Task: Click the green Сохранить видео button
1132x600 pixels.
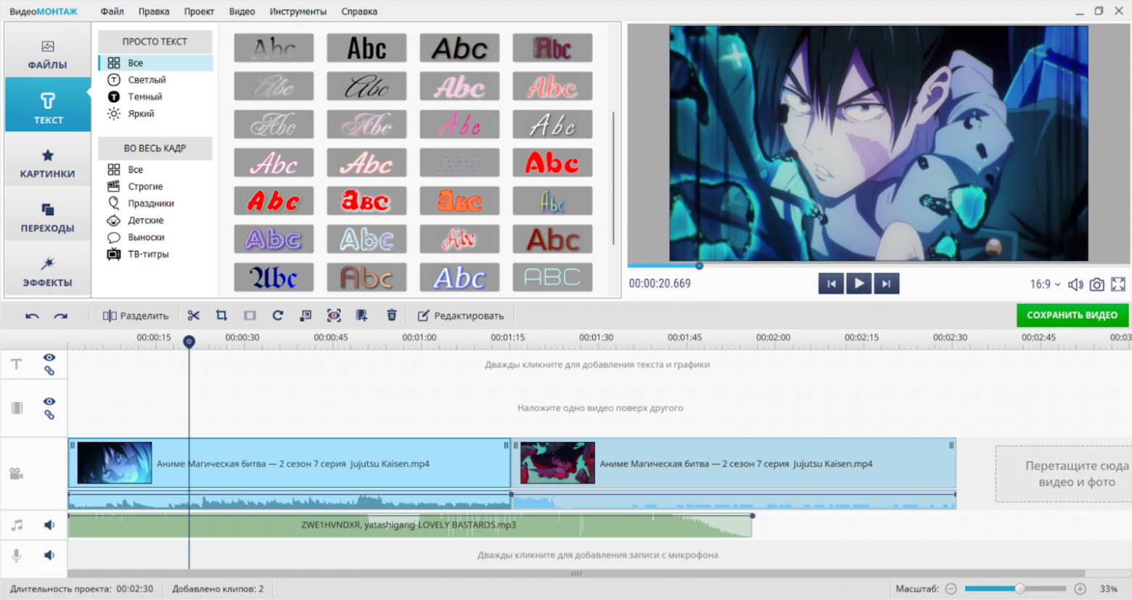Action: coord(1072,315)
